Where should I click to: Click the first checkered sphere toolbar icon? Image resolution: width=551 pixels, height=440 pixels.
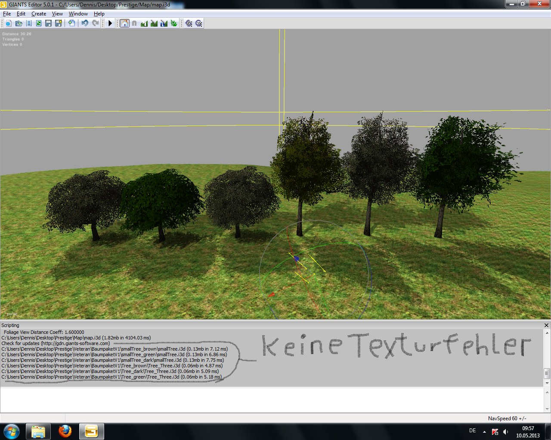tap(189, 23)
